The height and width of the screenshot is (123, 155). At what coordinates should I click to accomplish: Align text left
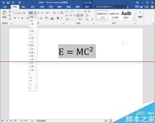click(x=67, y=16)
